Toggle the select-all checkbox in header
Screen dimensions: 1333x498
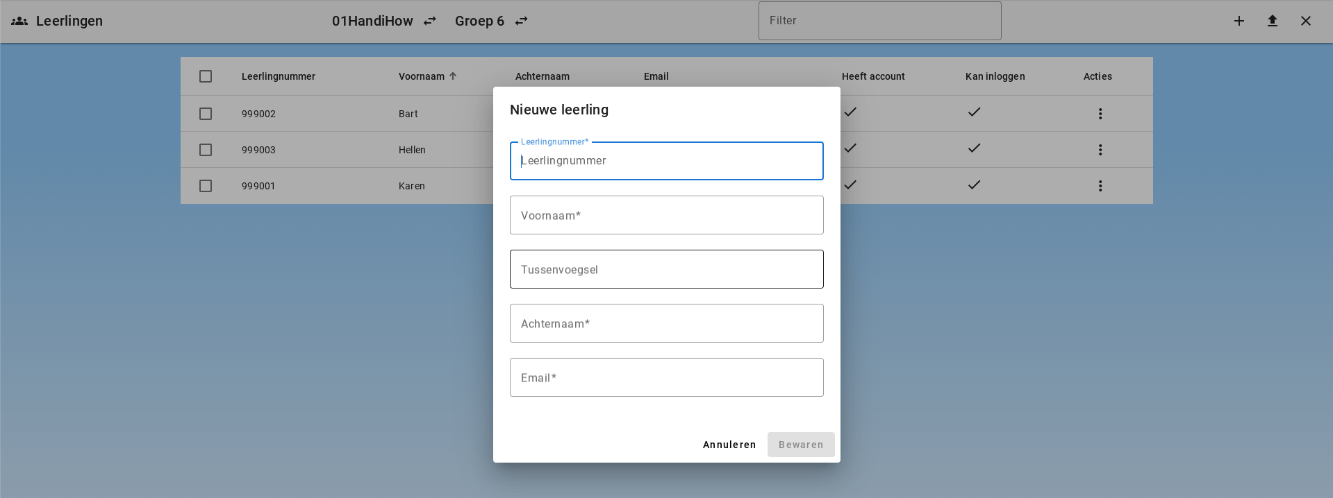[x=206, y=76]
